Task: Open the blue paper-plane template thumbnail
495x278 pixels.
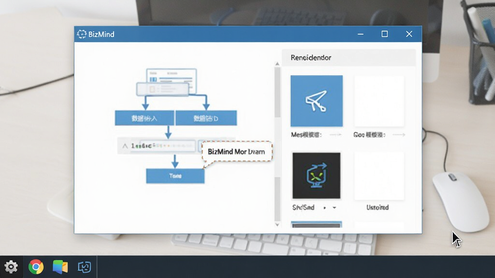Action: [316, 101]
